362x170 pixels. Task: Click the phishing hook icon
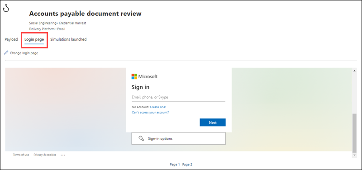click(x=6, y=9)
